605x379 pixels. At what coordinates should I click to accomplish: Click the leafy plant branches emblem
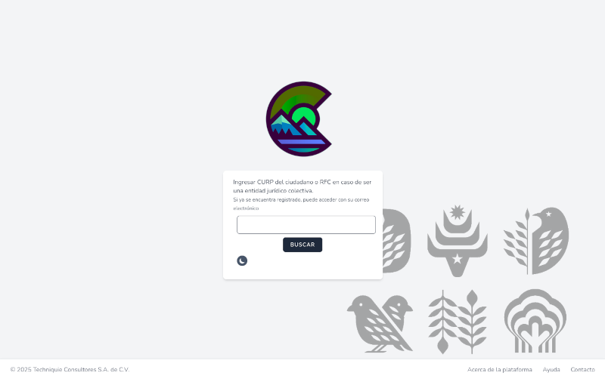coord(458,322)
